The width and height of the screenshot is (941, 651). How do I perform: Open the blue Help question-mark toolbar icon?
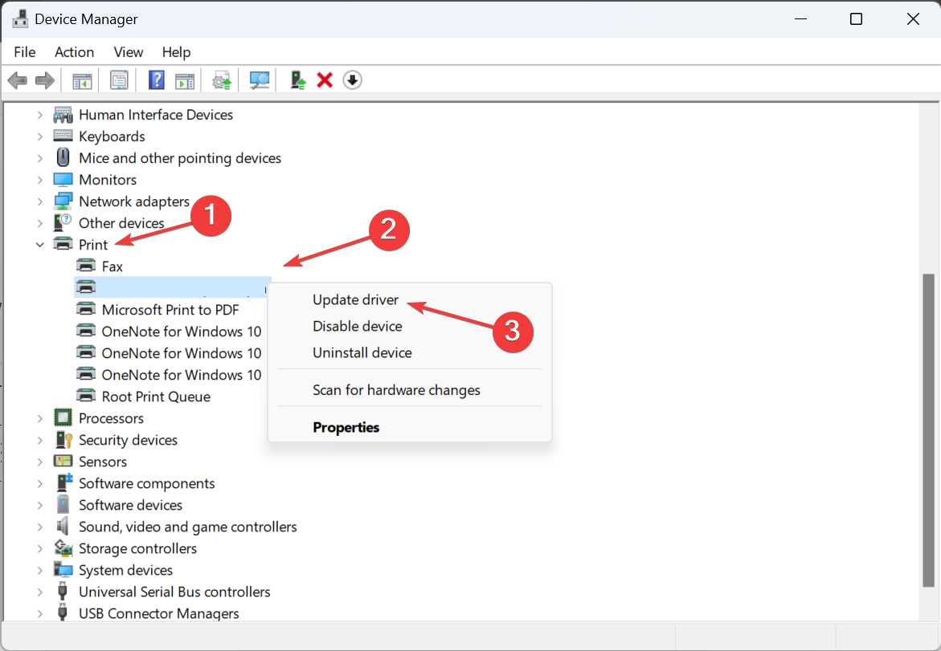click(157, 79)
